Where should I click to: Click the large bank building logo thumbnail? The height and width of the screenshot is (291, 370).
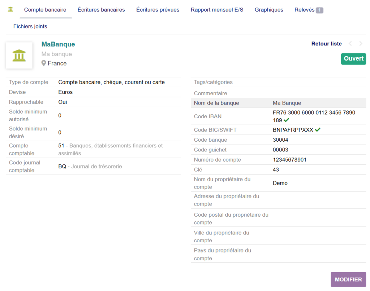pos(19,56)
